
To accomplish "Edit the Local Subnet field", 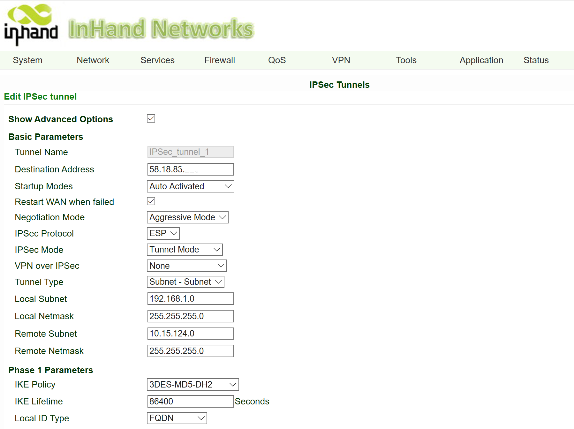I will click(190, 299).
